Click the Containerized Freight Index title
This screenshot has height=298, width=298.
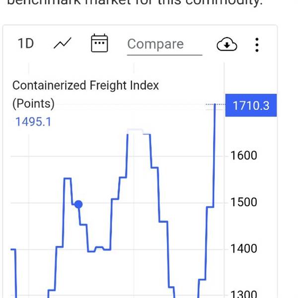pyautogui.click(x=85, y=85)
